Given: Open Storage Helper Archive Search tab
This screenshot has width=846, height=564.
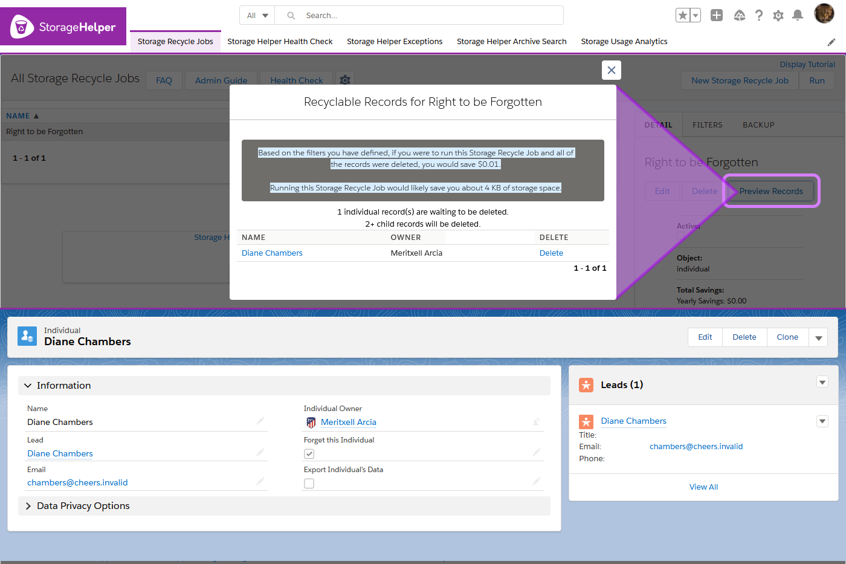Looking at the screenshot, I should (512, 42).
